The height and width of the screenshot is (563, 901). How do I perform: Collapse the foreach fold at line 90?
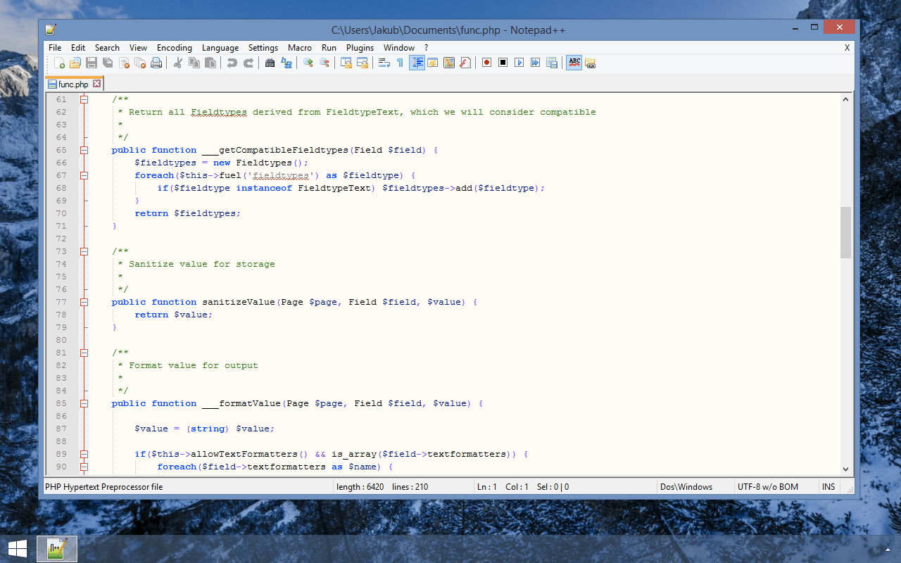tap(84, 467)
